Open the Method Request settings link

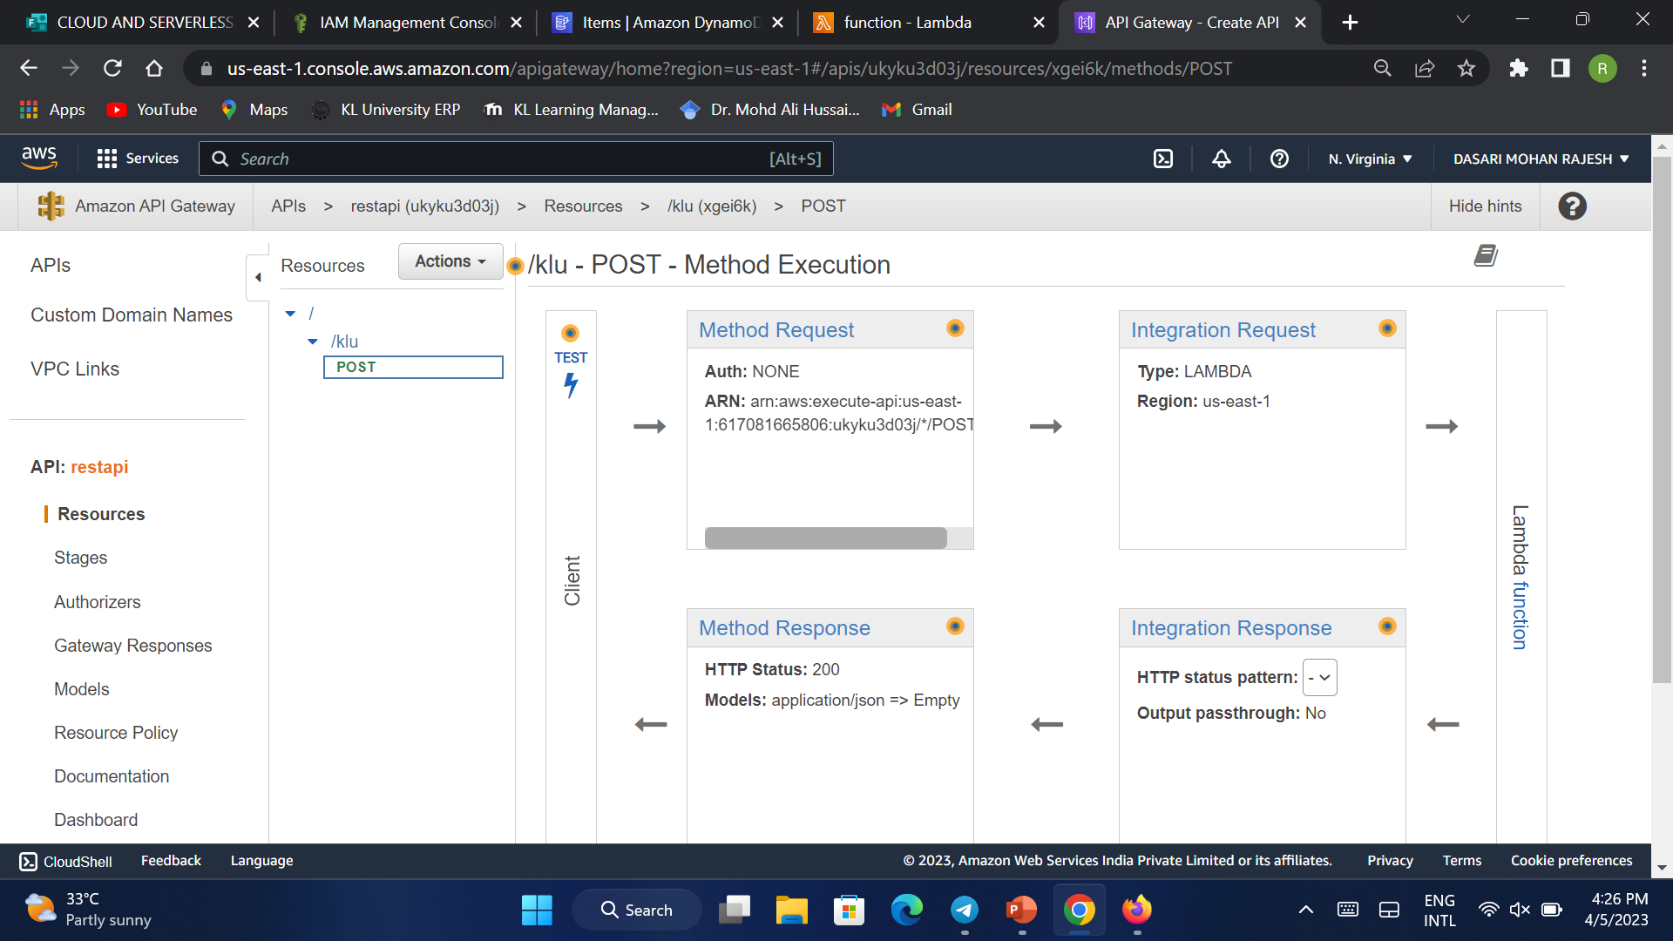tap(776, 329)
